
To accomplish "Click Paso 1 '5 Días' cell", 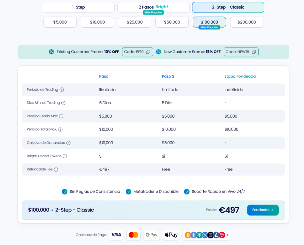I will tap(105, 103).
